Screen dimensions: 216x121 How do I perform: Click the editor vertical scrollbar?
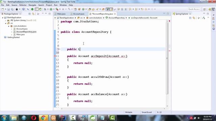[x=167, y=58]
